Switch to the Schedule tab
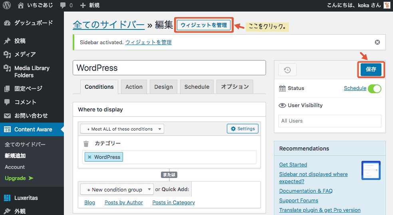The image size is (393, 215). coord(197,87)
